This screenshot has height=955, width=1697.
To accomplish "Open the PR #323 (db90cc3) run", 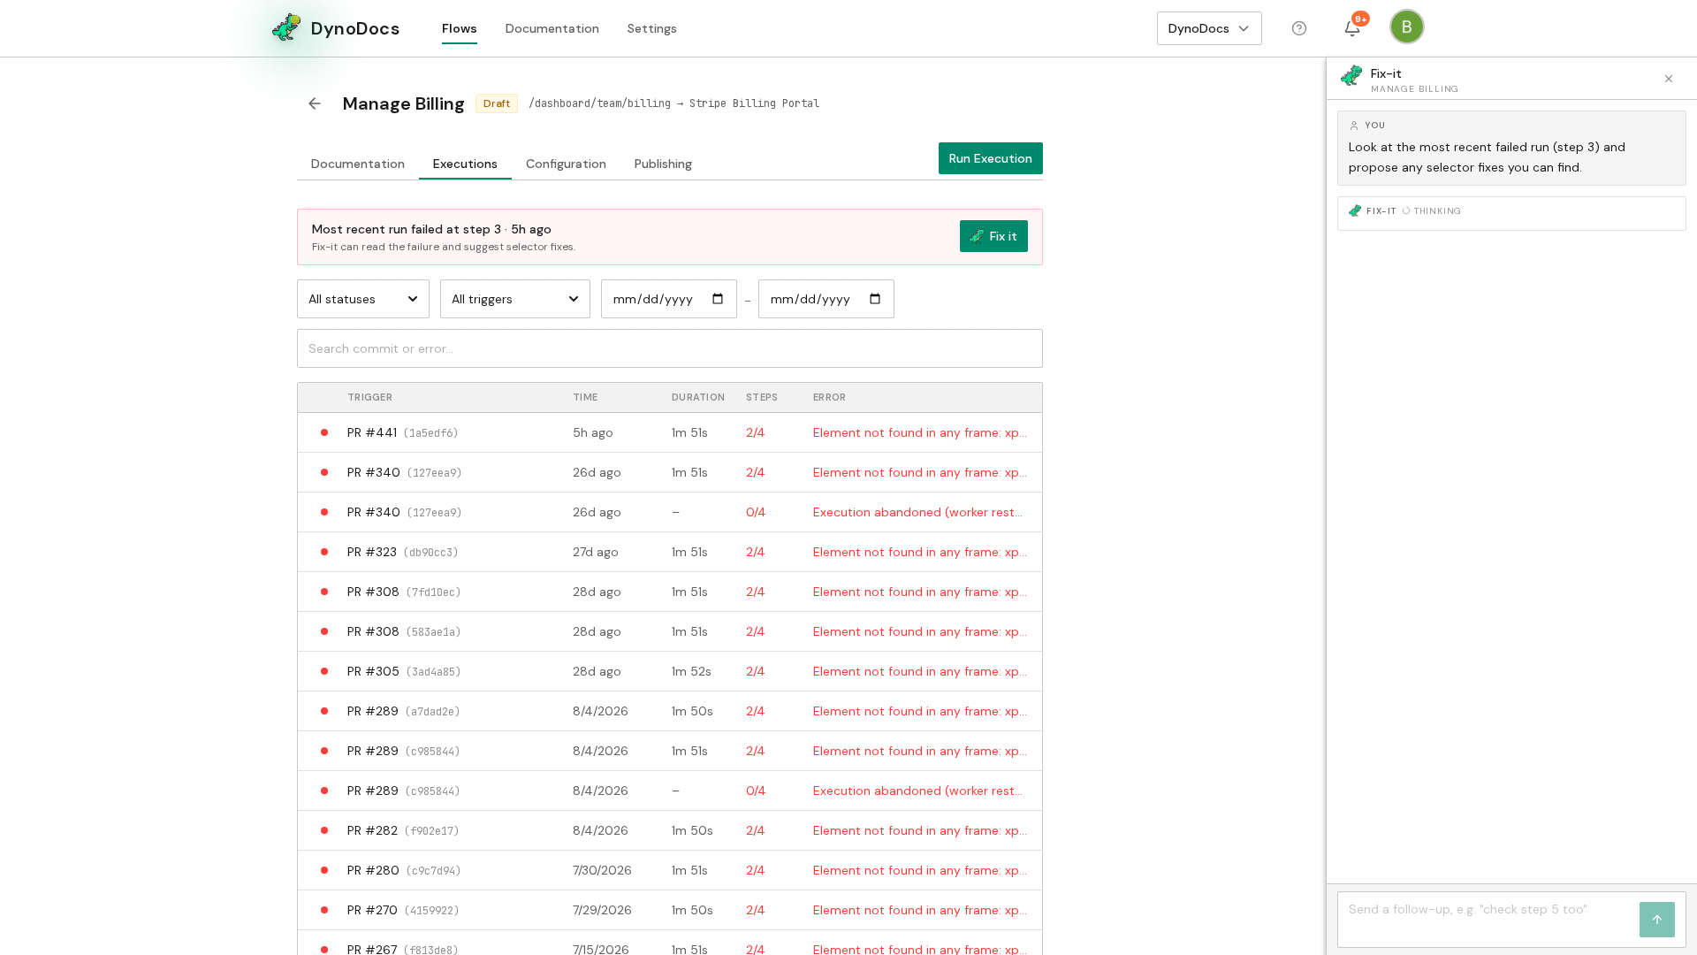I will coord(670,552).
